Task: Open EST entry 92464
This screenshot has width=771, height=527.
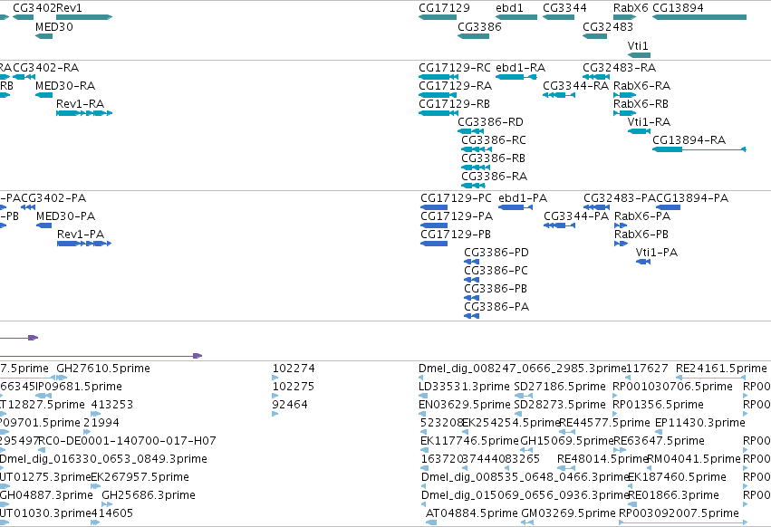Action: point(290,405)
